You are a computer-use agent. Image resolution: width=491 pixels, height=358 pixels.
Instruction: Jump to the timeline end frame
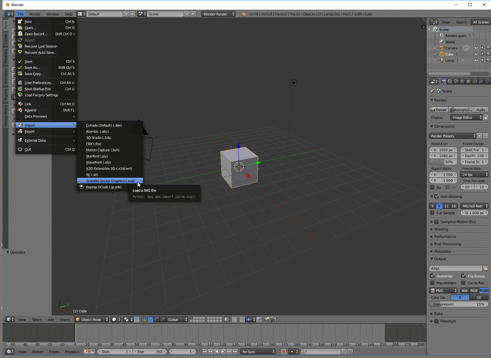click(235, 352)
